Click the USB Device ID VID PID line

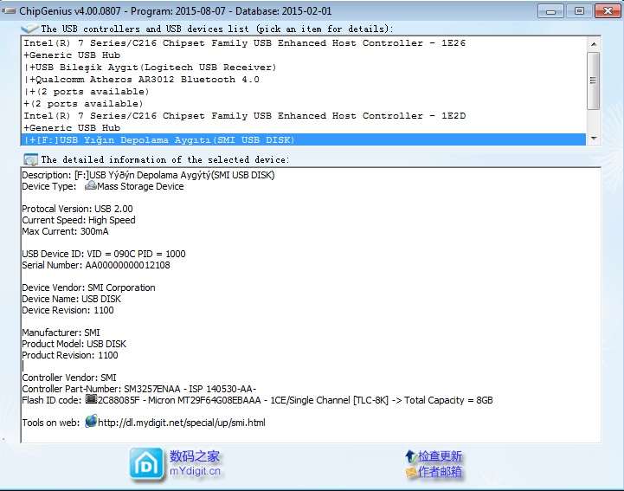tap(104, 254)
